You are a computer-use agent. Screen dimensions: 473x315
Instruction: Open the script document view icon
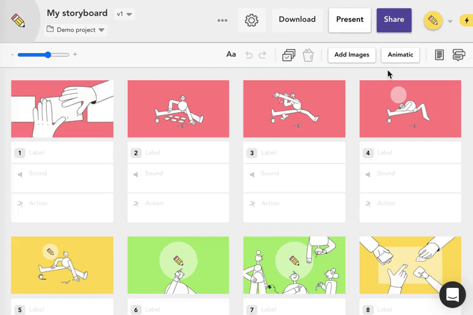[439, 55]
